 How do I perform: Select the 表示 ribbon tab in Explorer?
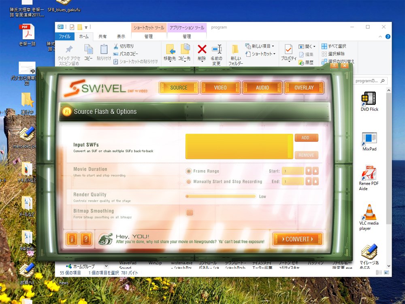tap(121, 36)
